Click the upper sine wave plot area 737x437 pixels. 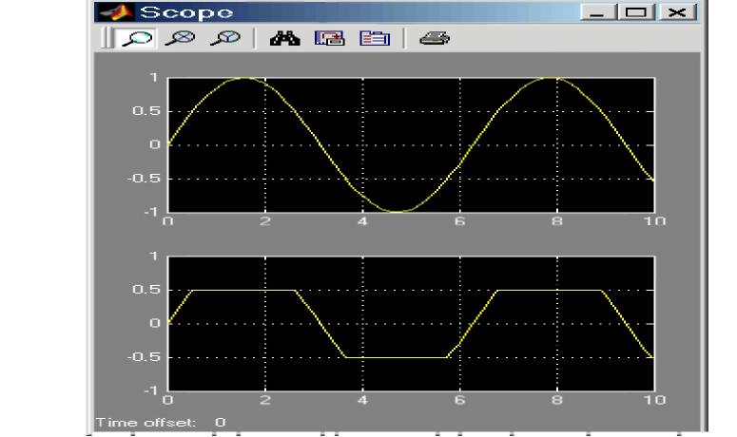(x=411, y=145)
